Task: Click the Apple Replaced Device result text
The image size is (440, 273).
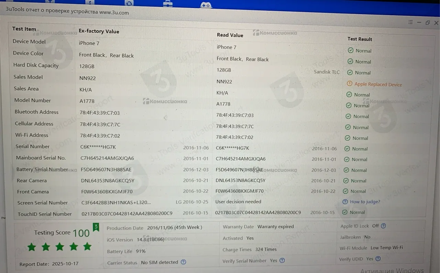Action: click(x=378, y=84)
